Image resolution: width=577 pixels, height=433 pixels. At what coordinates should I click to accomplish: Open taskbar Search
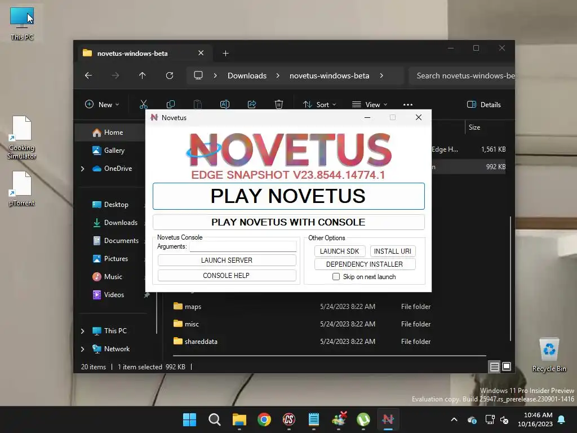coord(215,419)
